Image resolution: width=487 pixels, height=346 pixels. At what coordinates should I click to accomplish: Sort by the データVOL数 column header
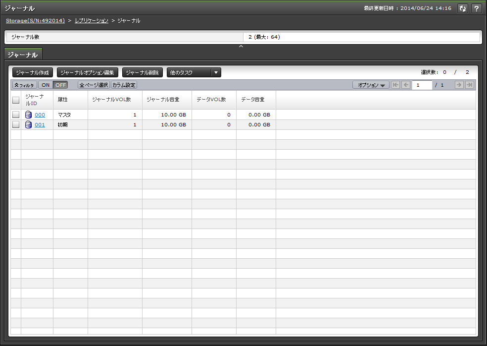point(214,100)
